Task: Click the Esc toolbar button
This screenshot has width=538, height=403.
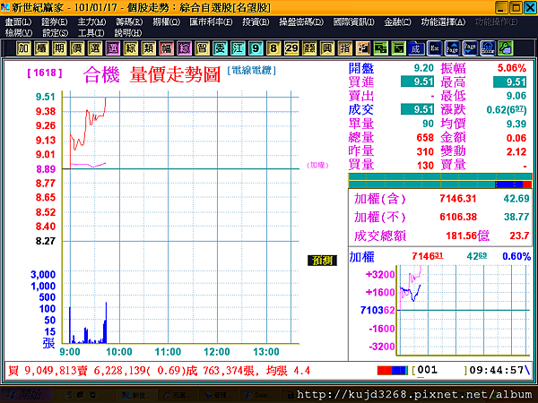Action: (x=434, y=48)
